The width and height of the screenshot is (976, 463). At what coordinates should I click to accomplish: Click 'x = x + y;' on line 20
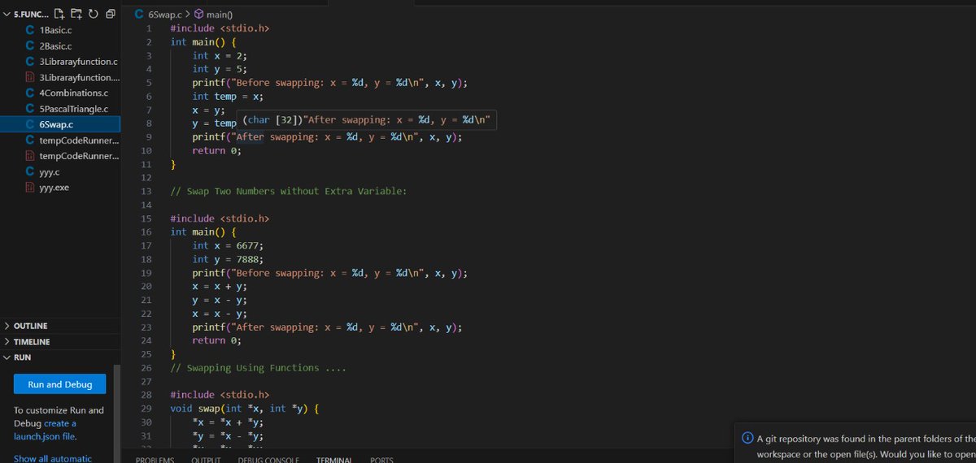pyautogui.click(x=220, y=286)
